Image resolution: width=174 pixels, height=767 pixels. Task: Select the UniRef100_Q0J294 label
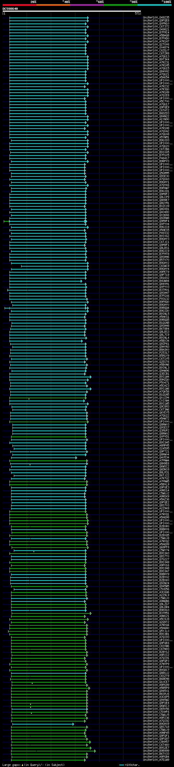coord(156,398)
